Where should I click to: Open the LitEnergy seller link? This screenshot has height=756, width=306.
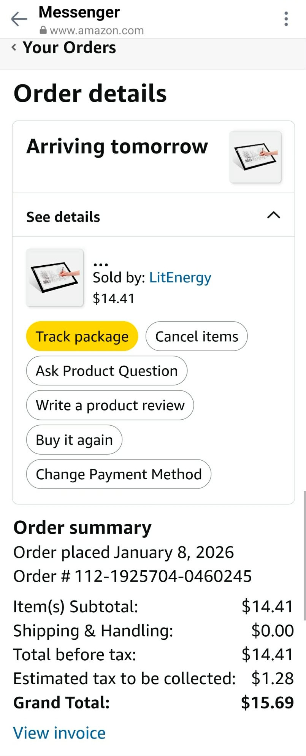[x=180, y=277]
